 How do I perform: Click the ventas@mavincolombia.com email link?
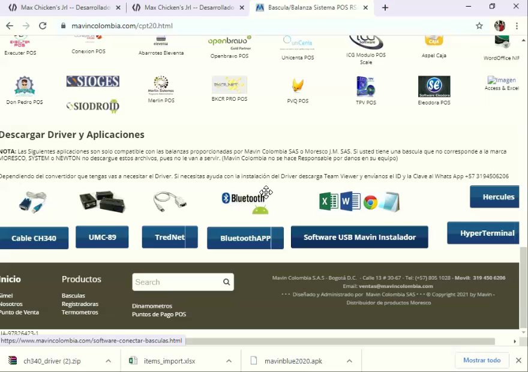[395, 286]
